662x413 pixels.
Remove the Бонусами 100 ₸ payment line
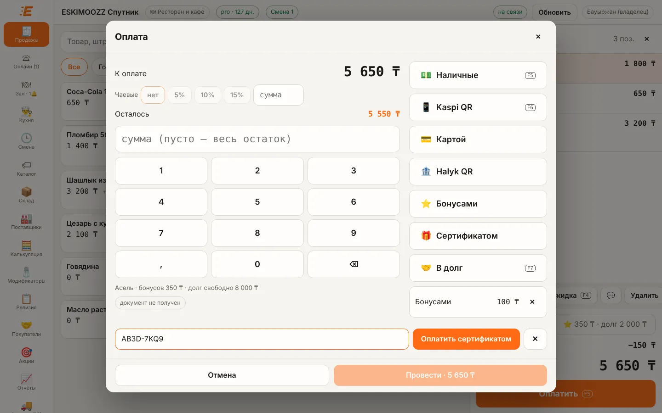click(x=532, y=302)
